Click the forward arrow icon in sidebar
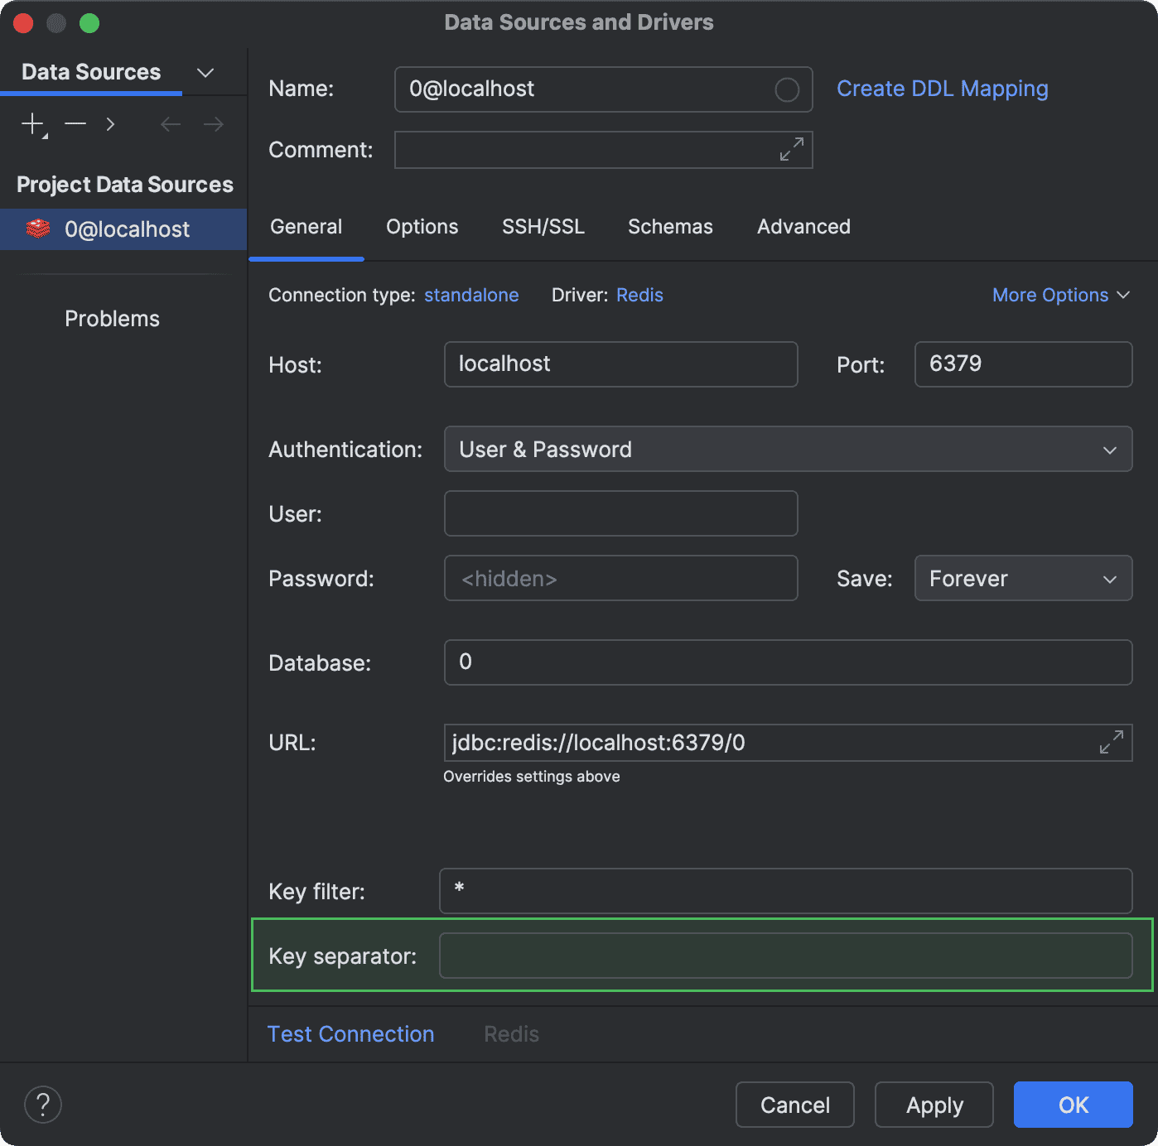Image resolution: width=1158 pixels, height=1146 pixels. 214,124
